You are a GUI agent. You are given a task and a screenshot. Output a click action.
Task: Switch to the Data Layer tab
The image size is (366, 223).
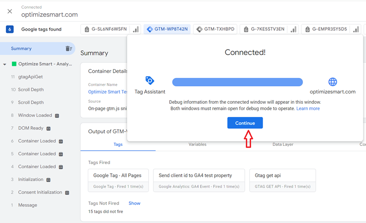click(x=283, y=144)
